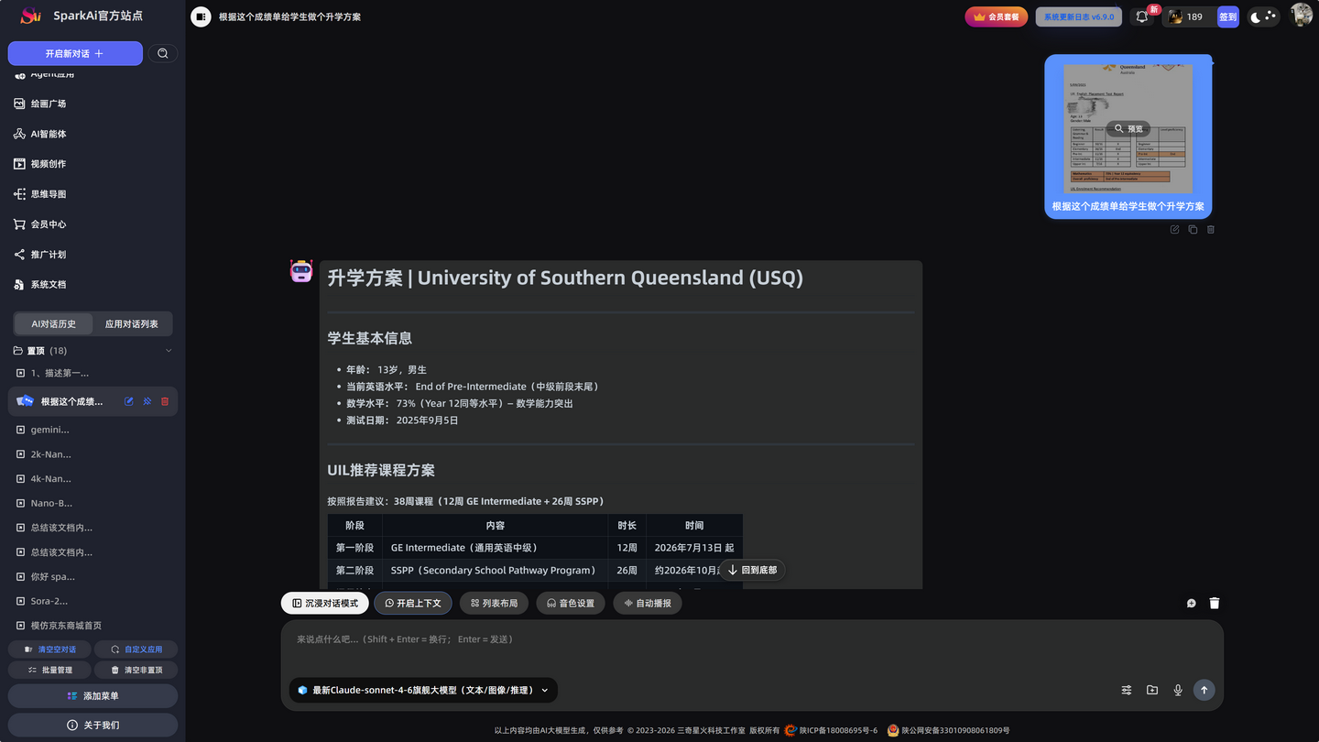This screenshot has height=742, width=1319.
Task: Delete the sent user message
Action: pos(1210,230)
